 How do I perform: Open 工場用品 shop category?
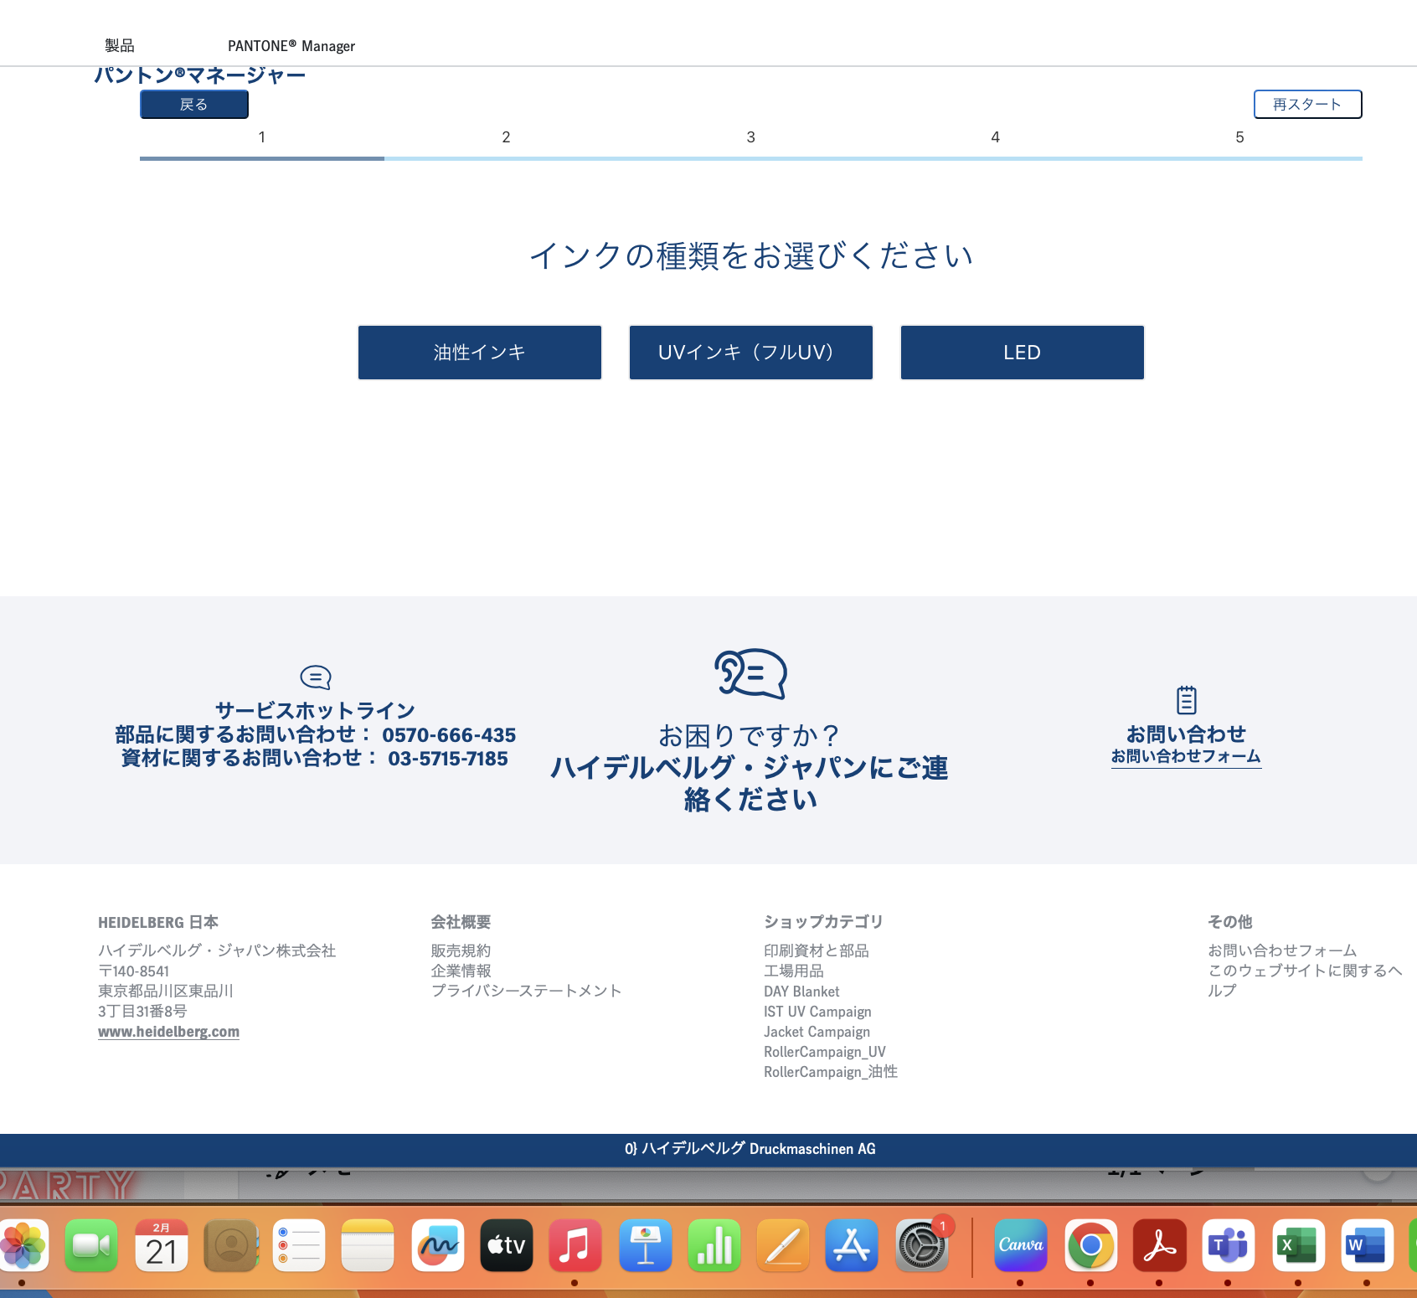(794, 971)
